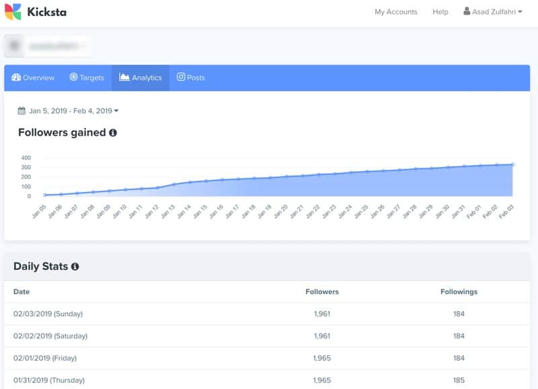Click the Followings column header

(459, 292)
